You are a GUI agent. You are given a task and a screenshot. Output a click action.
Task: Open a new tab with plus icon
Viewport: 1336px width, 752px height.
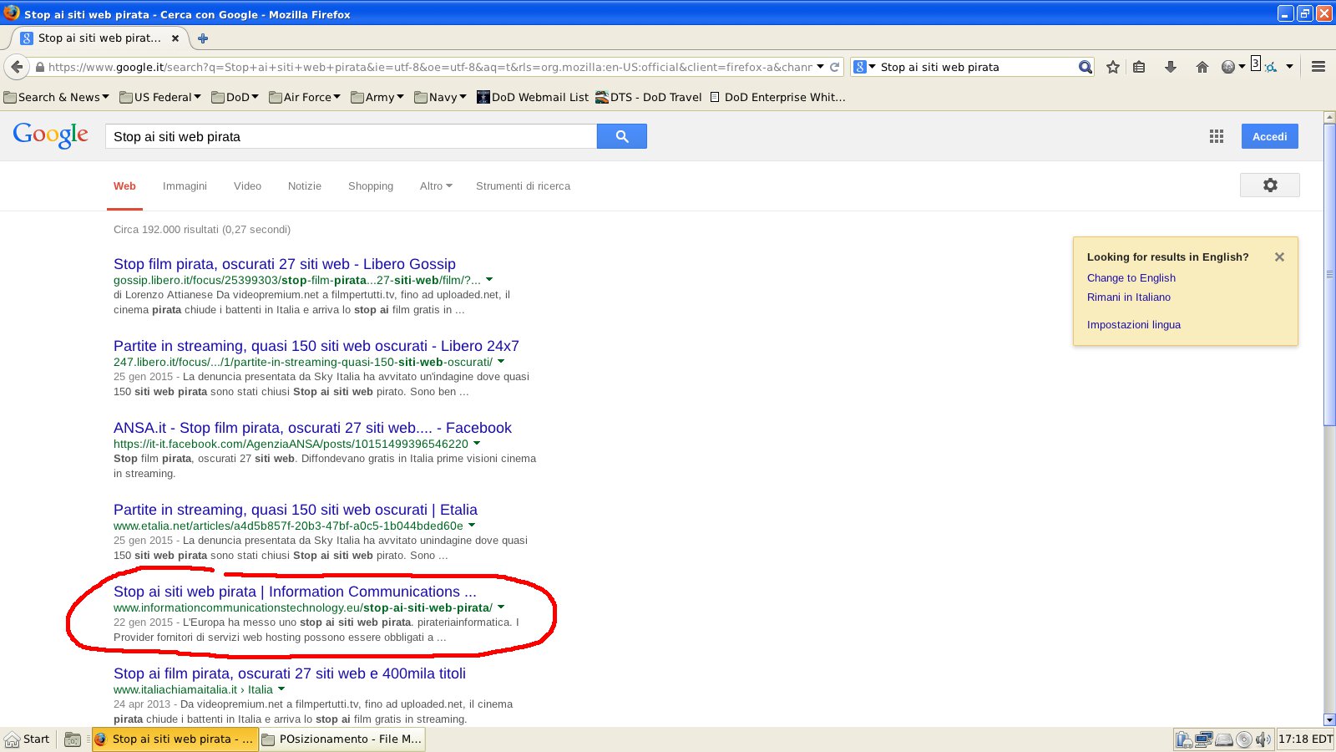point(203,38)
